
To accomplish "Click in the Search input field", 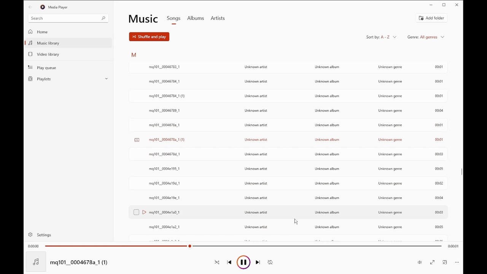I will pyautogui.click(x=65, y=18).
